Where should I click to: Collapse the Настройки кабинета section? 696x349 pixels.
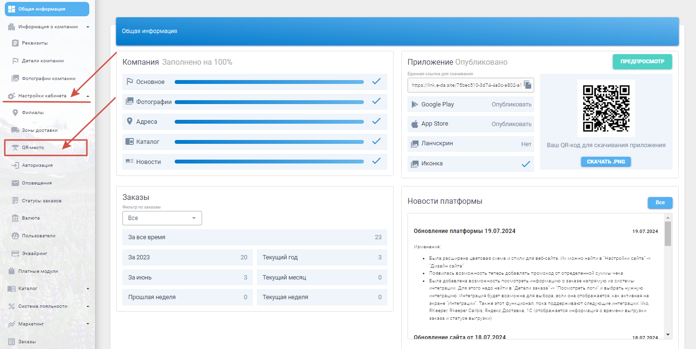(x=87, y=96)
